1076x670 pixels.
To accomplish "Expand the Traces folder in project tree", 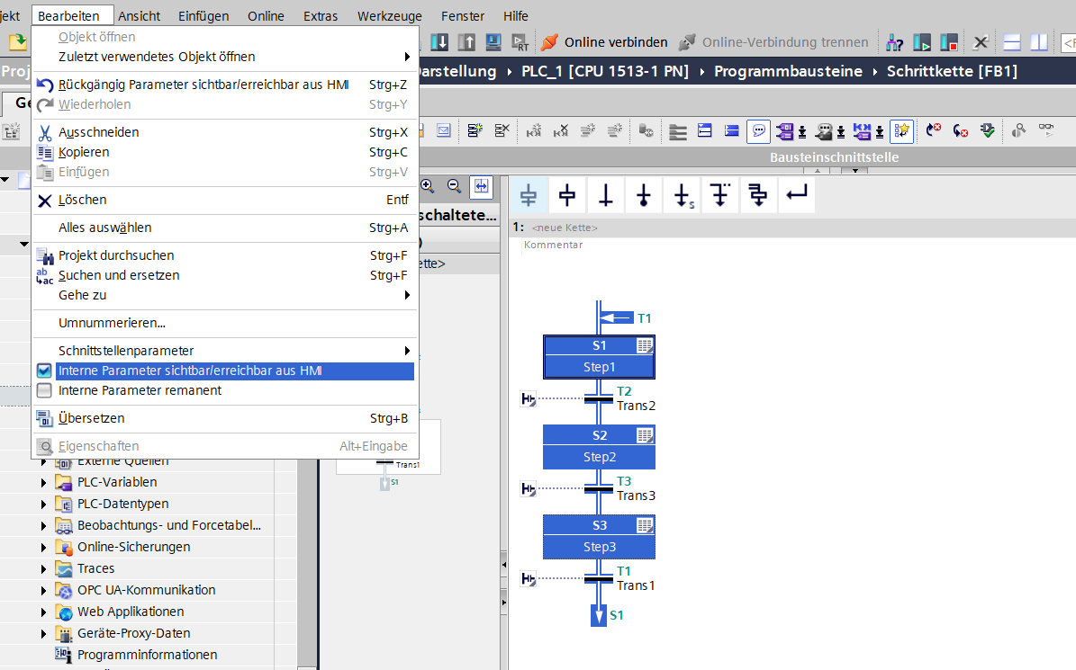I will pyautogui.click(x=43, y=568).
